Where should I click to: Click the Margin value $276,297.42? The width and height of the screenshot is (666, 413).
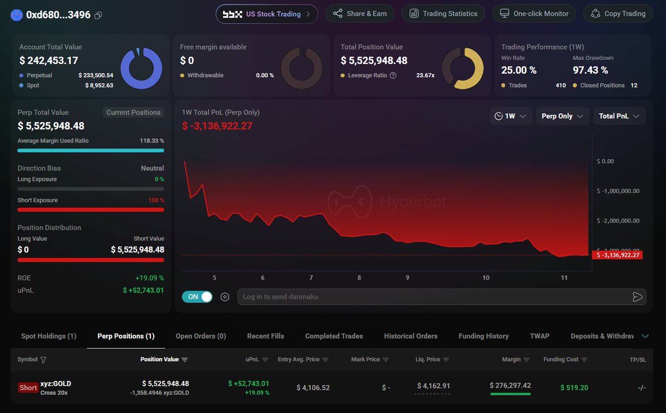pyautogui.click(x=510, y=385)
